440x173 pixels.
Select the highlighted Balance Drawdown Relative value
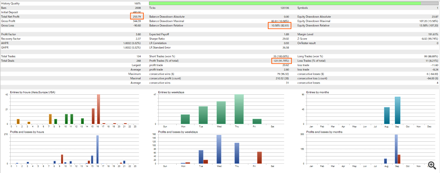point(279,25)
